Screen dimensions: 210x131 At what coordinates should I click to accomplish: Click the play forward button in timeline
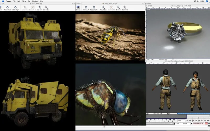(199, 121)
